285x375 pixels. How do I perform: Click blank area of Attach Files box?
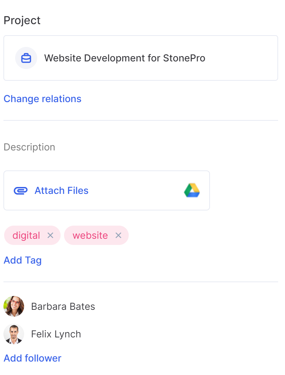(136, 191)
